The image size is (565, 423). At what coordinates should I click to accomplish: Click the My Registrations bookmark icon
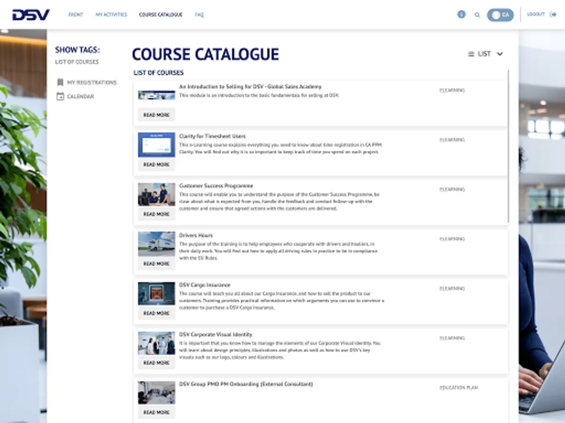click(x=60, y=82)
